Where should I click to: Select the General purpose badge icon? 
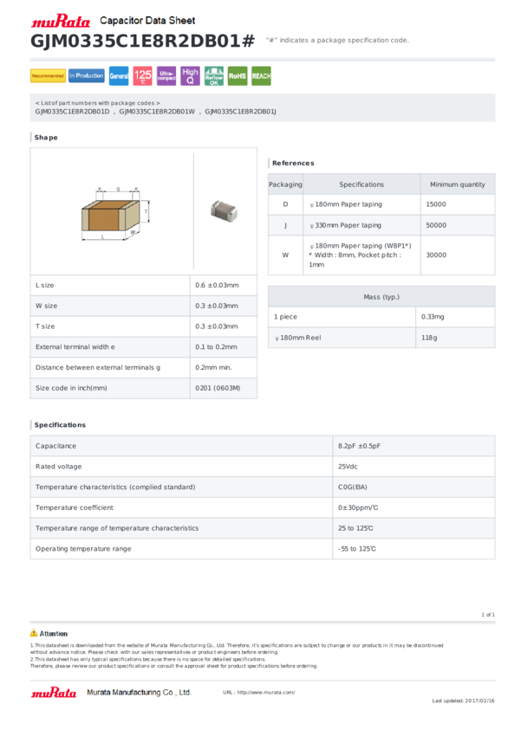coord(119,75)
